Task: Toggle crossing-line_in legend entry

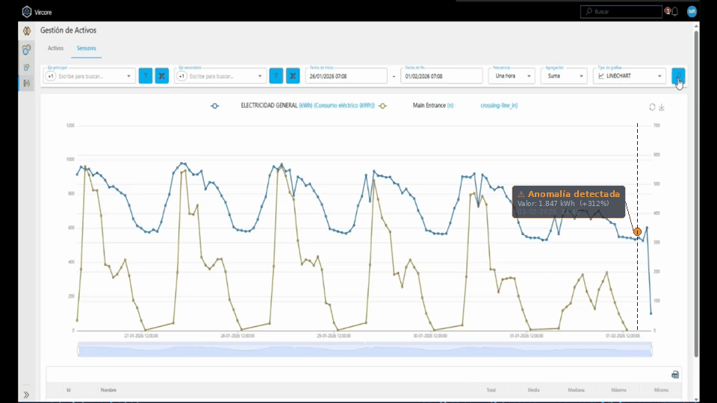Action: (499, 105)
